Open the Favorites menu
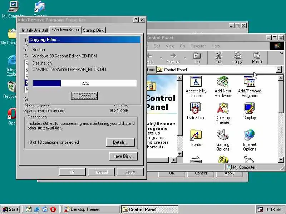The image size is (286, 214). (198, 46)
